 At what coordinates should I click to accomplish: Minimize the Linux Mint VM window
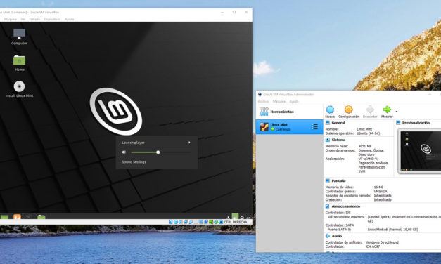coord(222,12)
